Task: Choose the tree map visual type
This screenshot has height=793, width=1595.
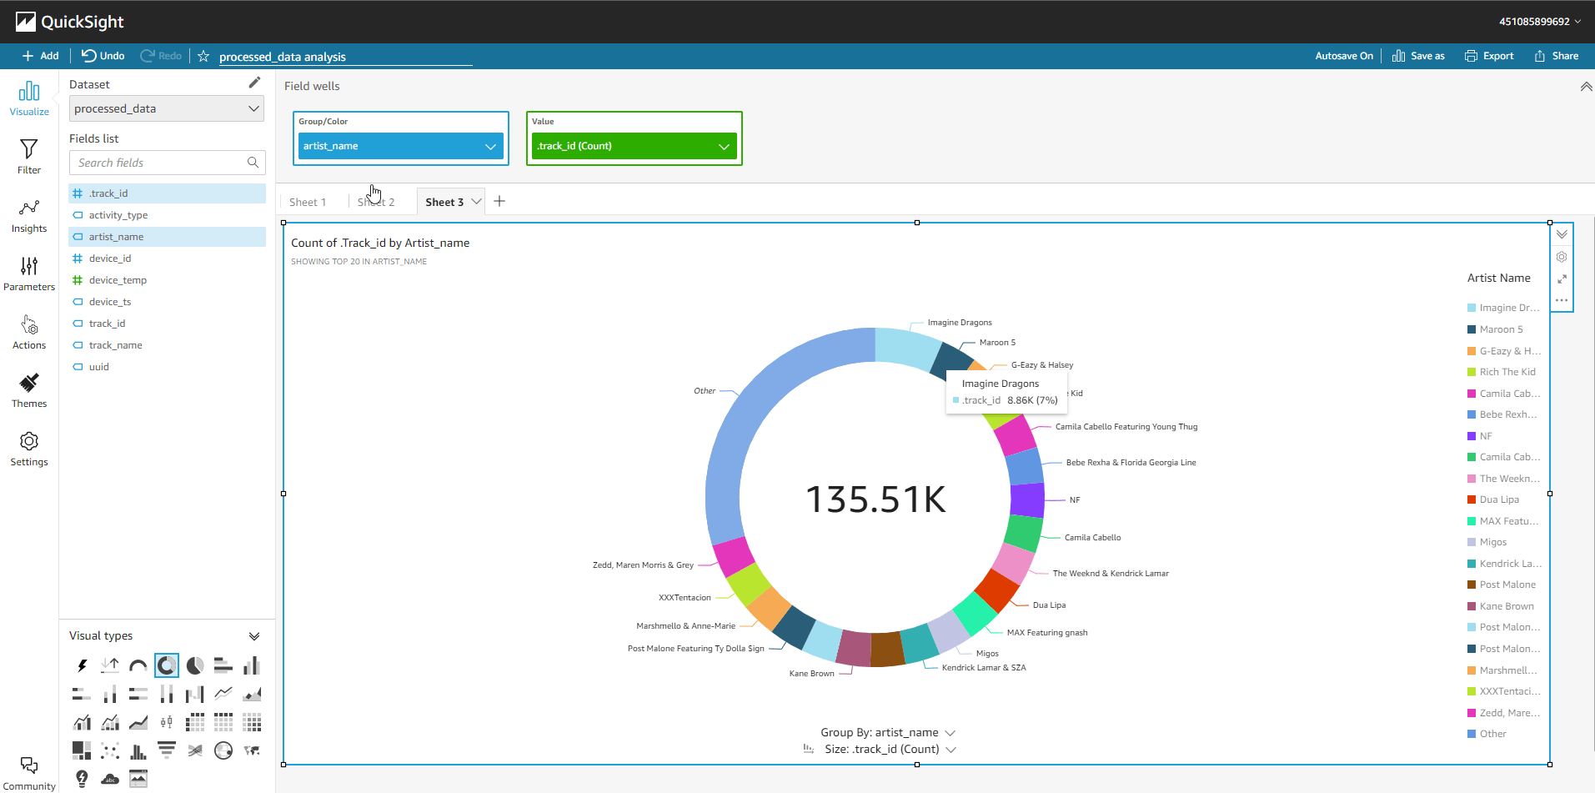Action: [x=82, y=750]
